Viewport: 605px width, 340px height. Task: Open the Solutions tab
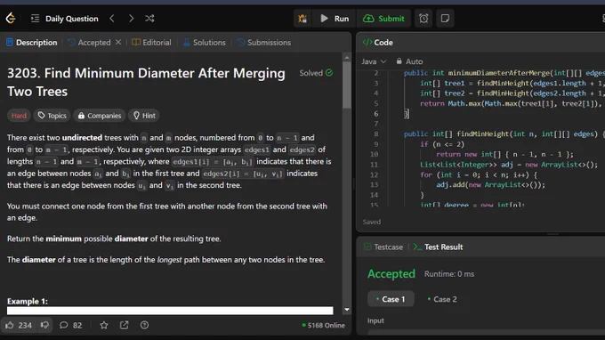[205, 43]
